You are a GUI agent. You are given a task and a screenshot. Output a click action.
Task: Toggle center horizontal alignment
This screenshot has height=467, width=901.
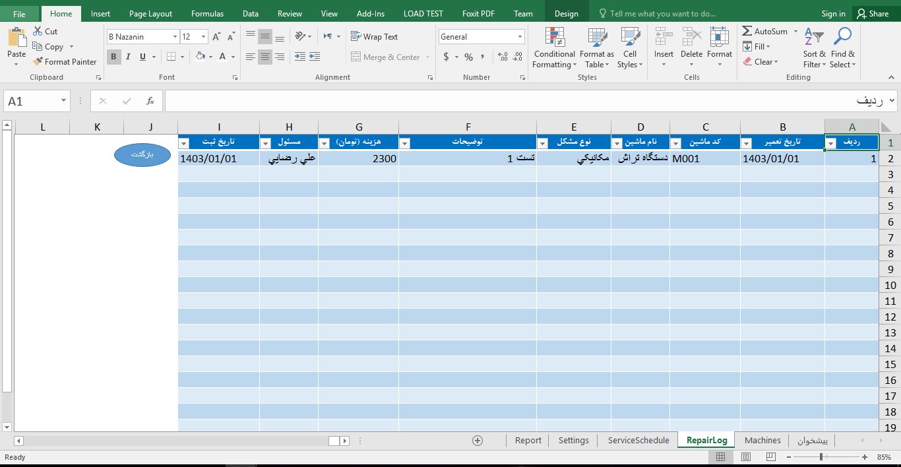(265, 57)
